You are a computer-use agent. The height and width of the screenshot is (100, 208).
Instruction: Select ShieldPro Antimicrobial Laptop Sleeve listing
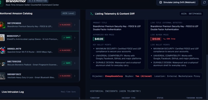[x=39, y=38]
